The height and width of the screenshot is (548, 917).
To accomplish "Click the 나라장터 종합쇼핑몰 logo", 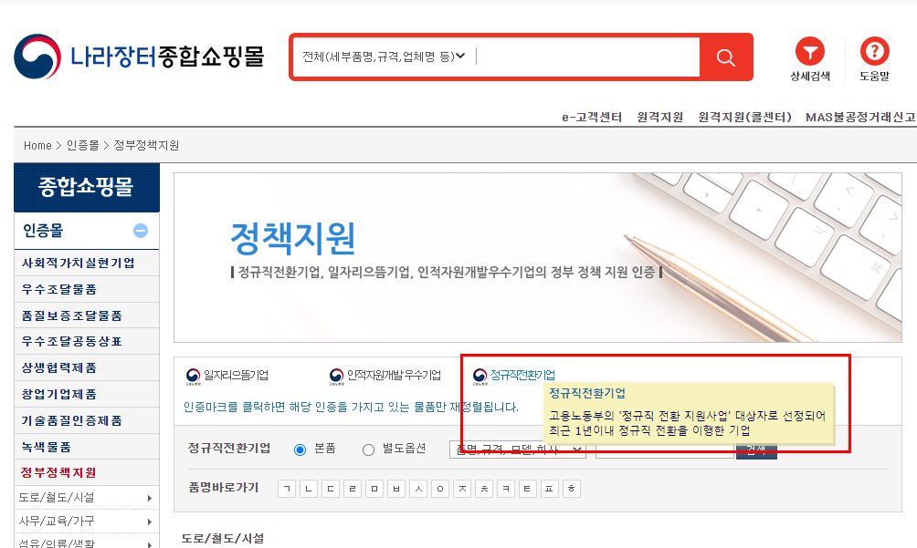I will click(139, 57).
